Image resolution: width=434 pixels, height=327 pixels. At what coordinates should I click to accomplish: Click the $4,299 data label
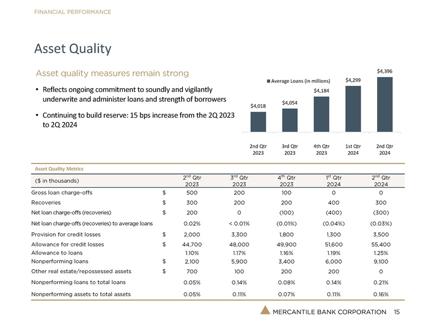(353, 80)
